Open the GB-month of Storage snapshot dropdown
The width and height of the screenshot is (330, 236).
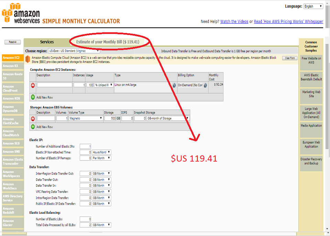[168, 118]
